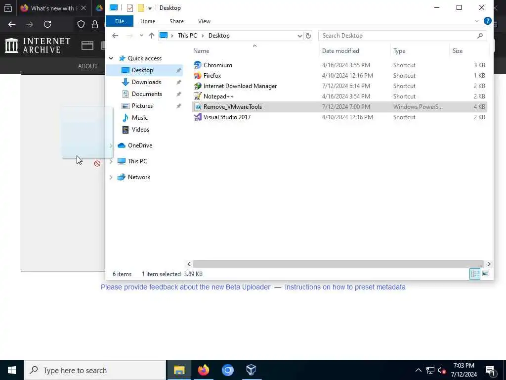
Task: Open Music folder in sidebar
Action: pyautogui.click(x=139, y=118)
